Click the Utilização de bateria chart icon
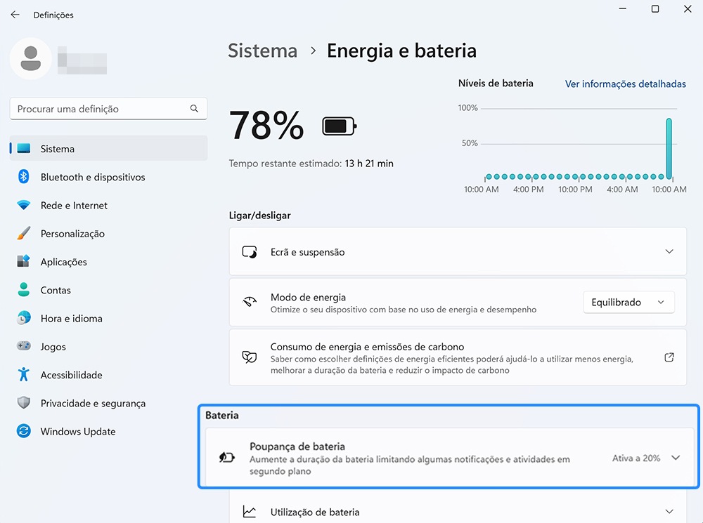 pos(250,511)
